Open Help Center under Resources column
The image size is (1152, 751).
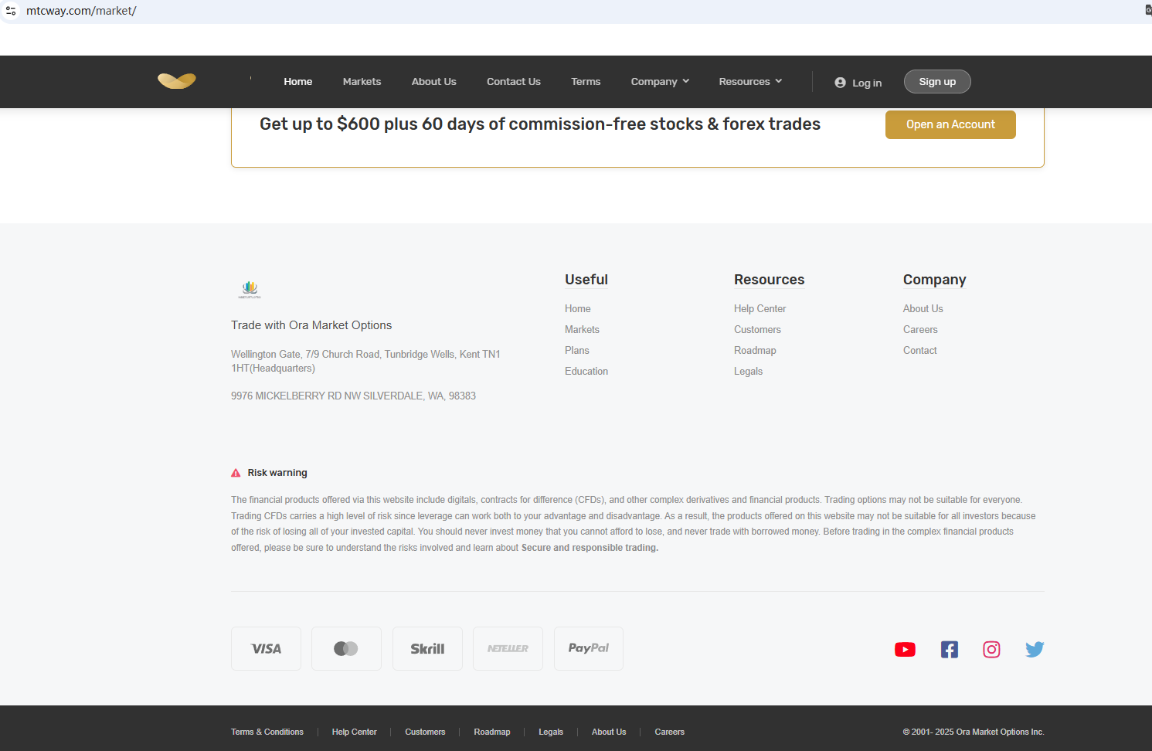[x=760, y=309]
